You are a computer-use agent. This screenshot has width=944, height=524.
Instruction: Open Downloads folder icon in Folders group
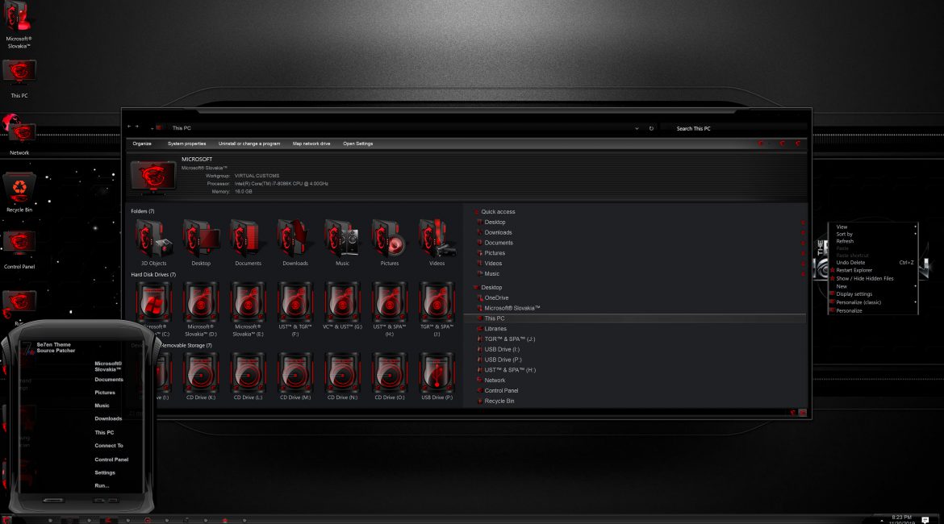295,239
